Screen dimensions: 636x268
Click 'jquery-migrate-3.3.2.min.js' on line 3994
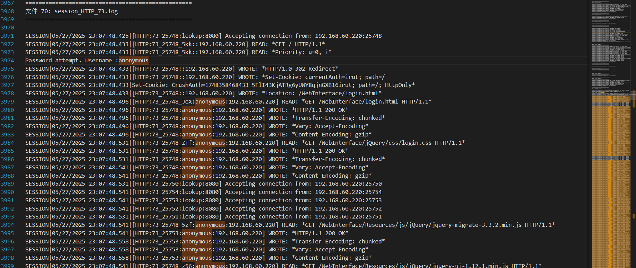point(476,225)
